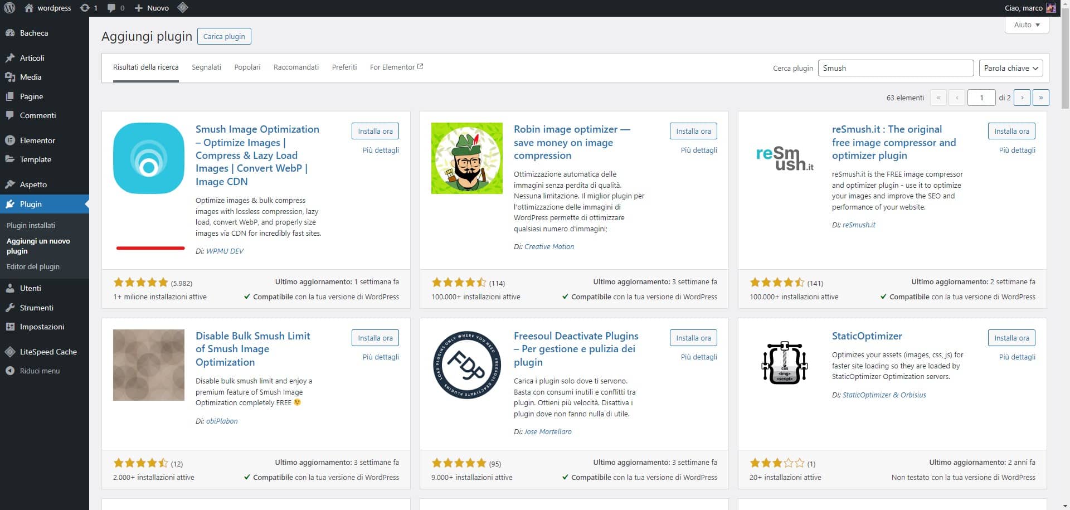Install reSmush.it plugin
Viewport: 1070px width, 510px height.
tap(1011, 131)
